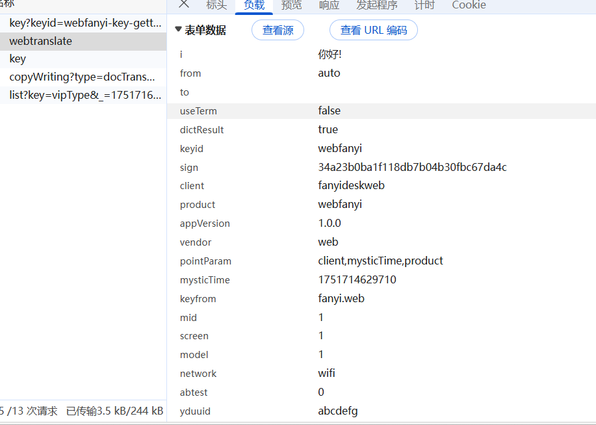The height and width of the screenshot is (425, 596).
Task: Click the dictResult parameter name
Action: pyautogui.click(x=202, y=130)
